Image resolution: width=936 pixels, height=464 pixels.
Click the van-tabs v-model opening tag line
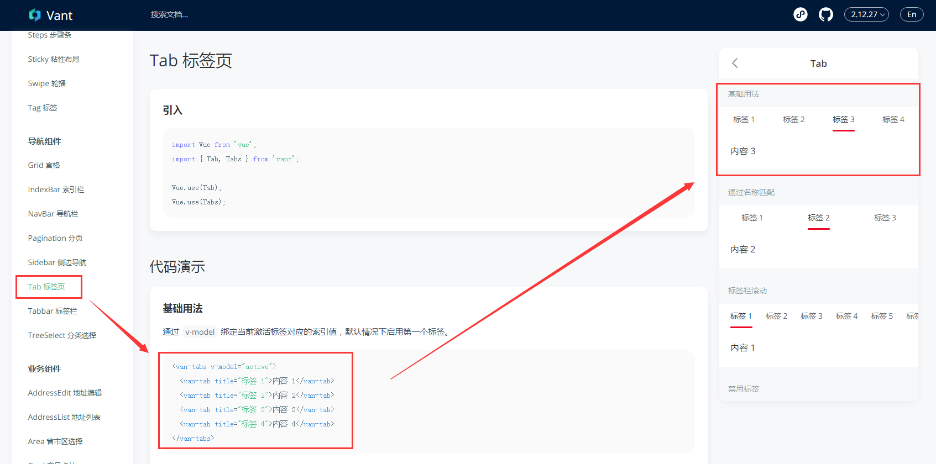[x=224, y=367]
